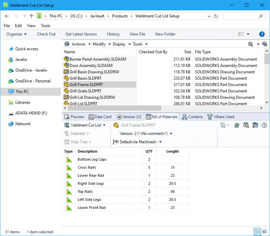Screen dimensions: 270x236
Task: Open the view layout options dropdown
Action: point(248,34)
